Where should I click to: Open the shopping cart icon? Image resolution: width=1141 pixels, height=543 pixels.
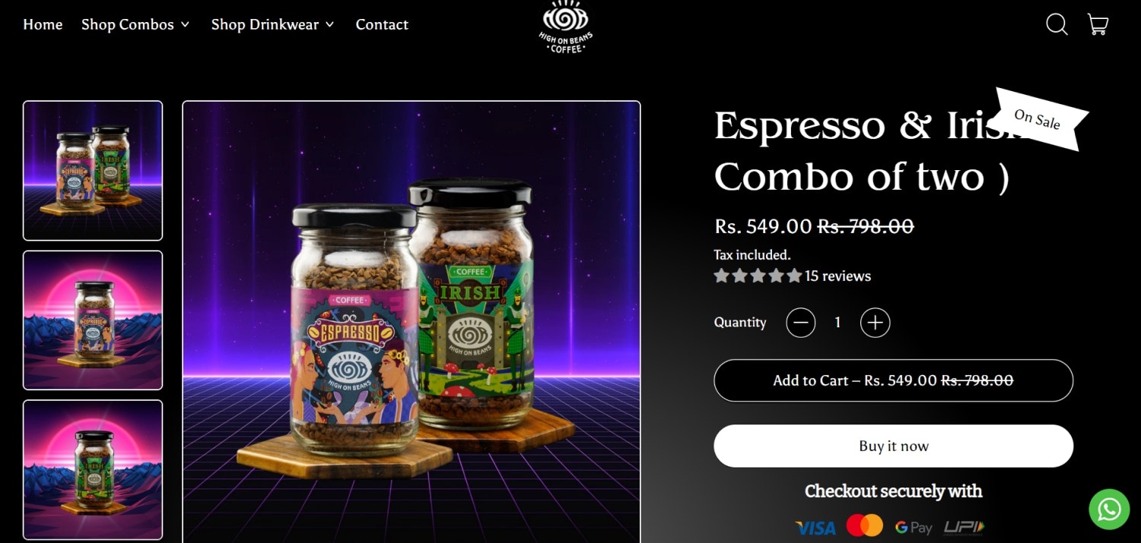pos(1098,24)
